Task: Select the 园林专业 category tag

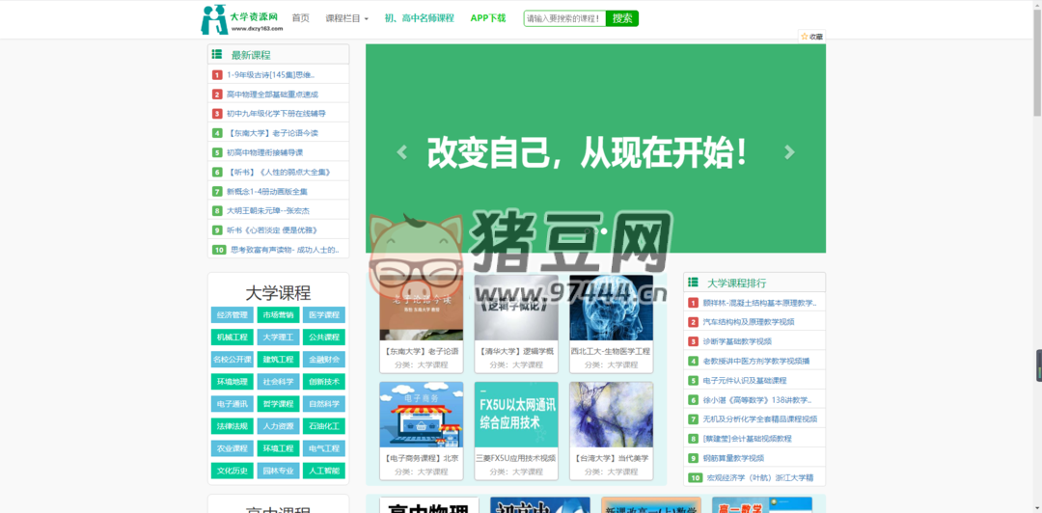Action: coord(279,471)
